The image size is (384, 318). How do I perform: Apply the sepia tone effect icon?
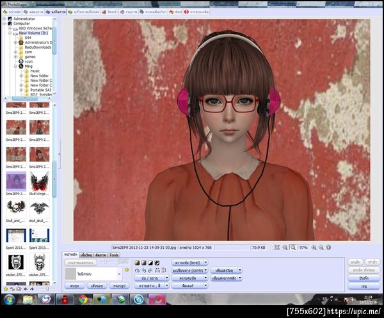click(138, 263)
